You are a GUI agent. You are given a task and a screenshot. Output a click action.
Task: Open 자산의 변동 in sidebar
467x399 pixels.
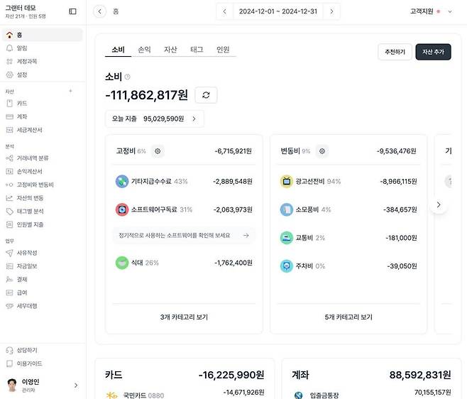point(42,198)
